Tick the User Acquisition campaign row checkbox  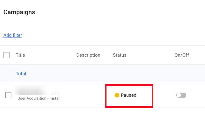click(8, 95)
